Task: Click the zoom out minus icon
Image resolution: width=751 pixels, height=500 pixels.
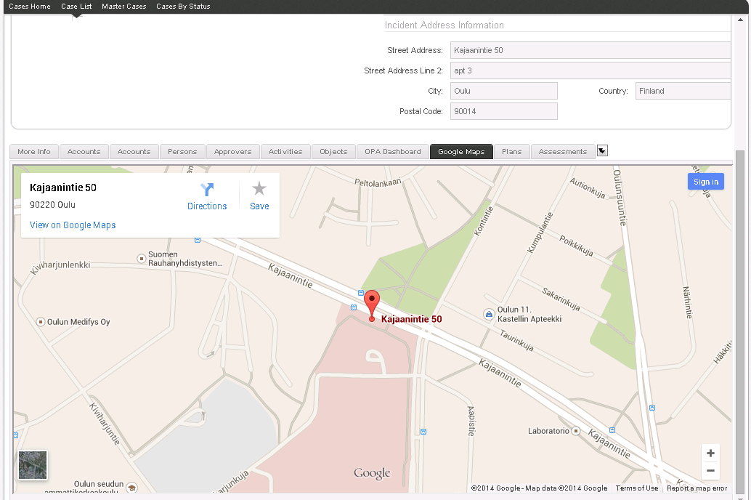Action: coord(710,470)
